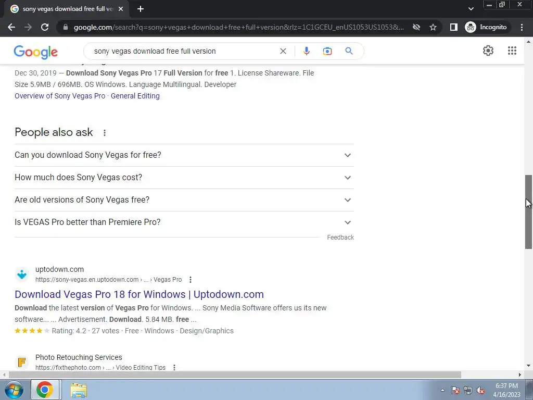Viewport: 533px width, 400px height.
Task: Open the Google apps grid
Action: 512,51
